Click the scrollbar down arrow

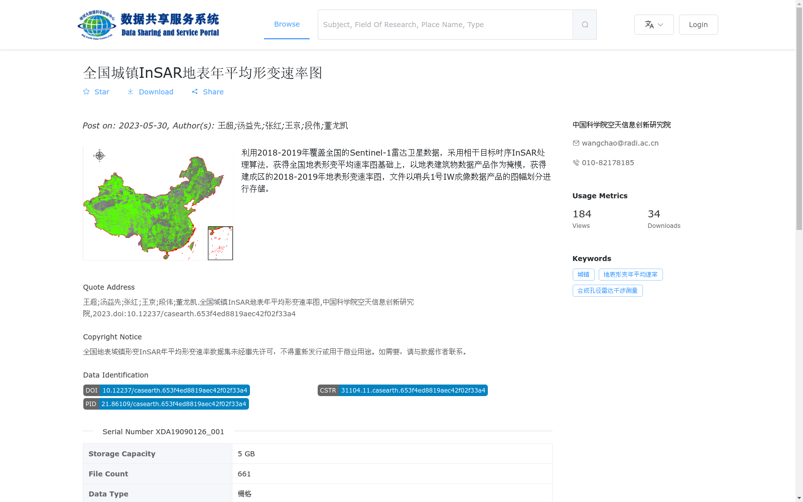[x=799, y=498]
